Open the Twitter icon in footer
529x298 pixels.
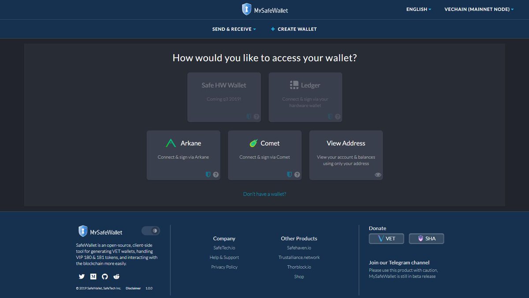coord(82,276)
